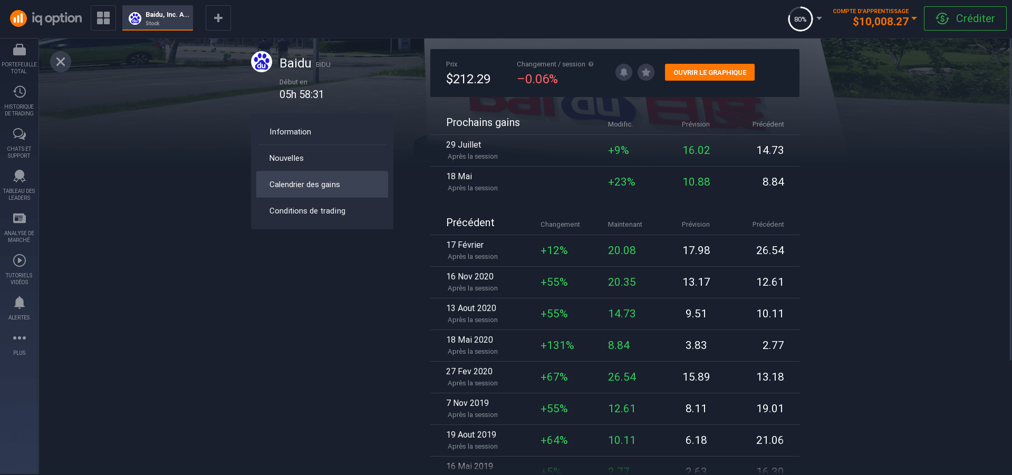Open Analyse de Marché

coord(19,228)
